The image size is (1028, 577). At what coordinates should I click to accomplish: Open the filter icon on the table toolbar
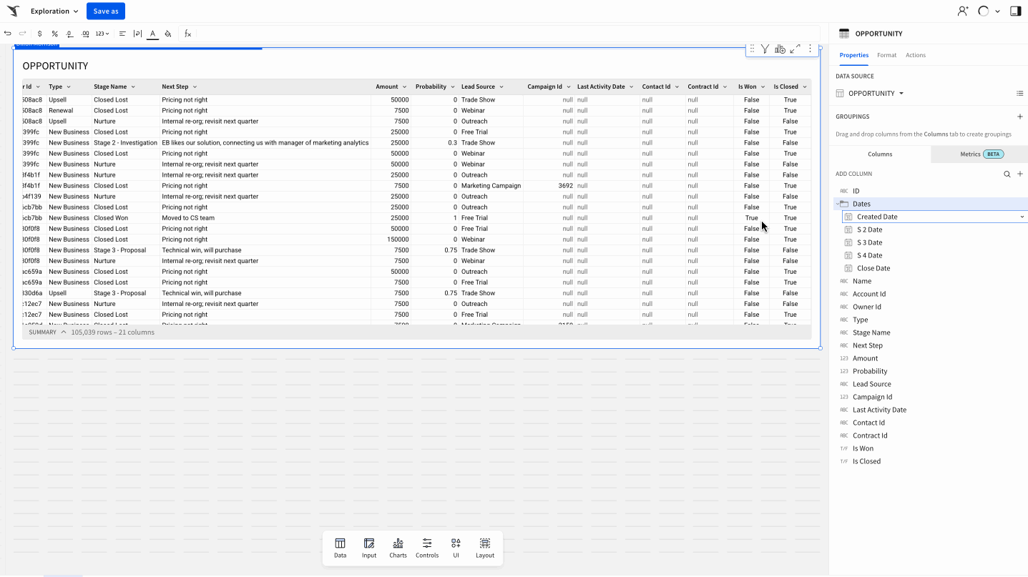click(765, 49)
